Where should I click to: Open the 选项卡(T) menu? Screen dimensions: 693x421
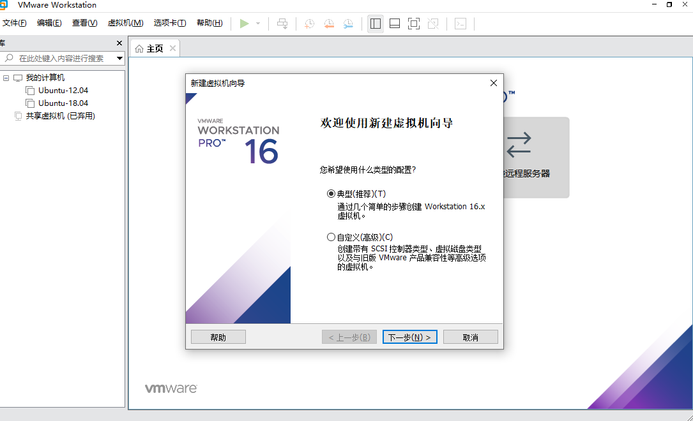170,23
